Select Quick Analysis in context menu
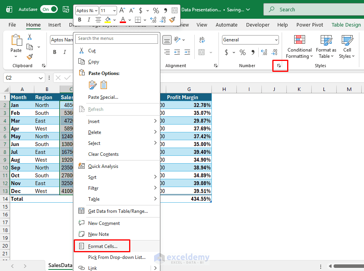 [x=117, y=166]
